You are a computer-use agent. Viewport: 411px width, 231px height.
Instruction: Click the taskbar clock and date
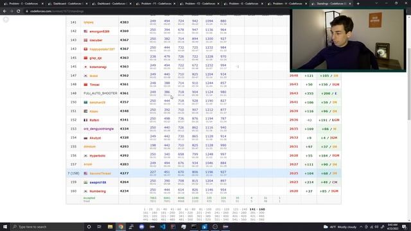click(x=392, y=227)
